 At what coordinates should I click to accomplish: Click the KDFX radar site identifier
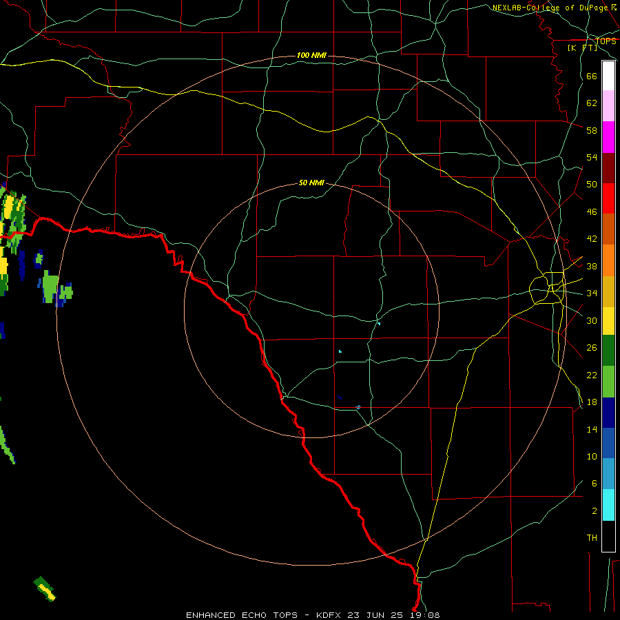330,615
